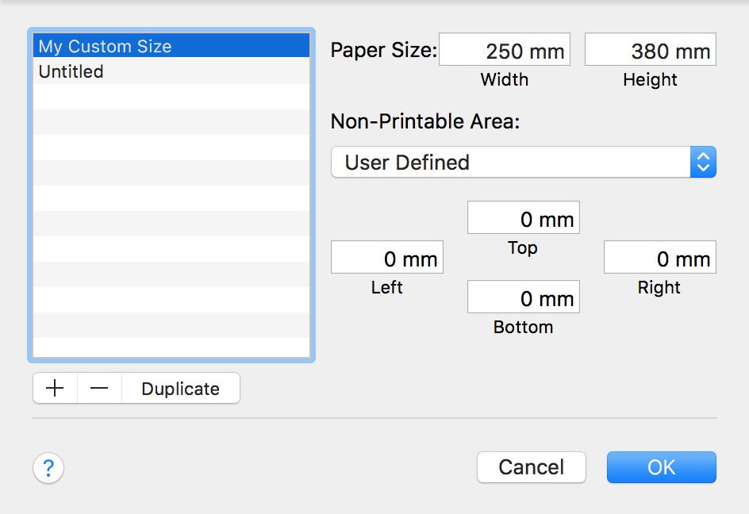
Task: Click the Non-Printable Area label
Action: click(424, 121)
